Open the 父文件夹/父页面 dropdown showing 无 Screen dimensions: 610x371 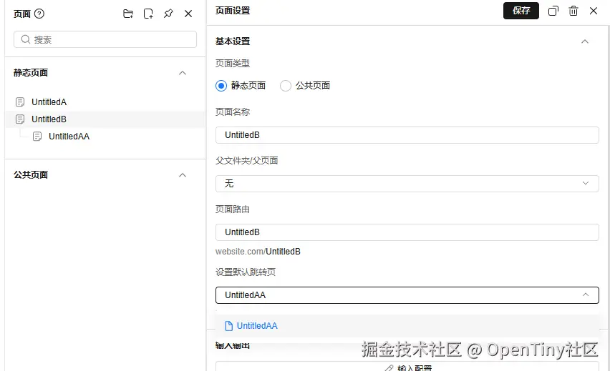(x=407, y=184)
